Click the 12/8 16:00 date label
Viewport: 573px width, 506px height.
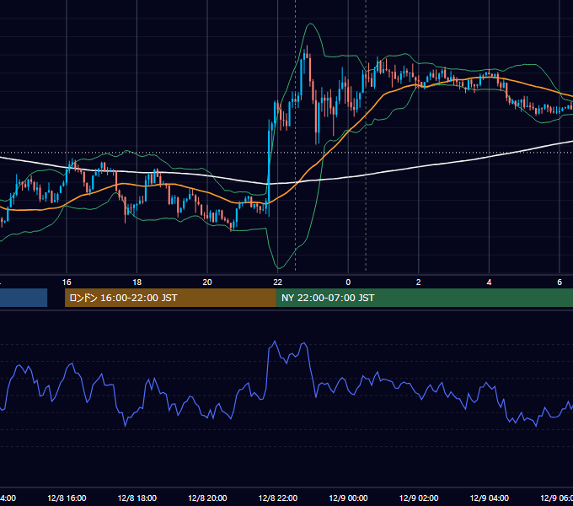tap(67, 498)
